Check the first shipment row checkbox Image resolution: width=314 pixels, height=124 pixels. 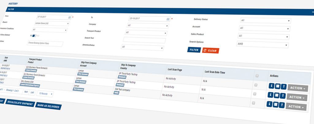click(256, 85)
